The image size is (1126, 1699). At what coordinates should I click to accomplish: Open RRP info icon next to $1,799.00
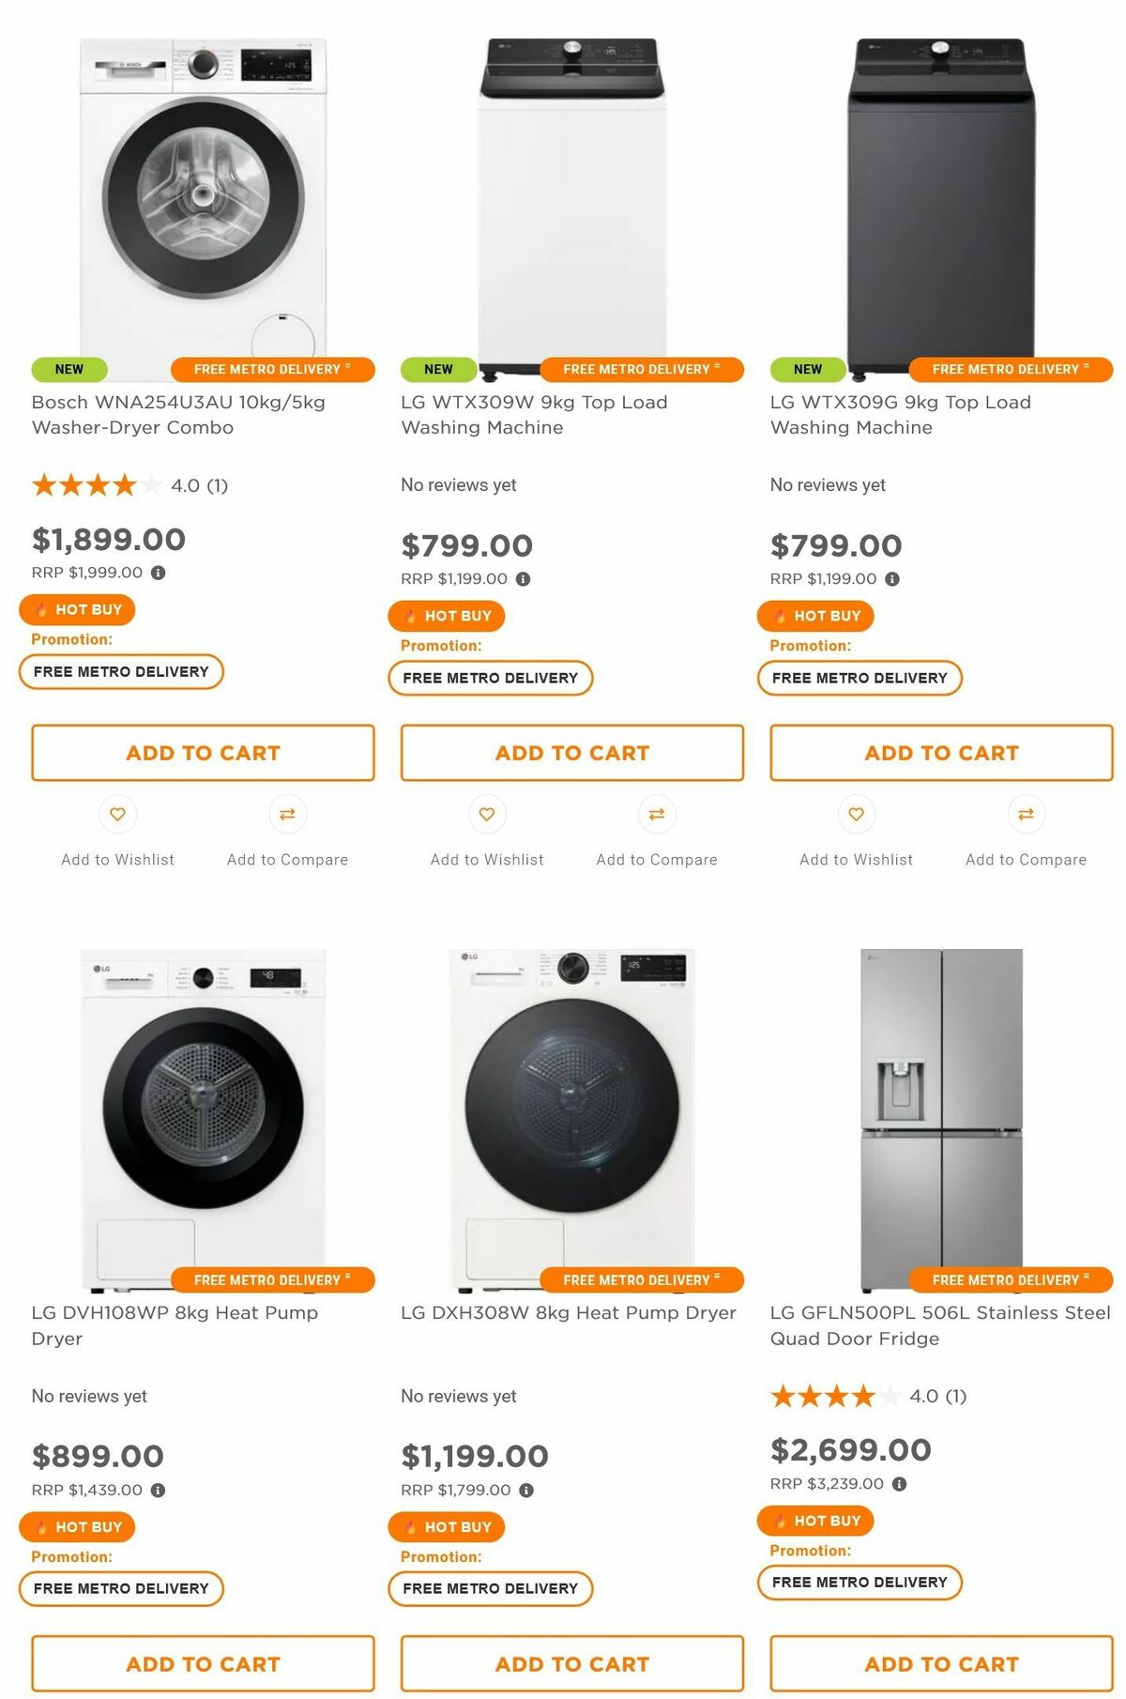pos(526,1490)
